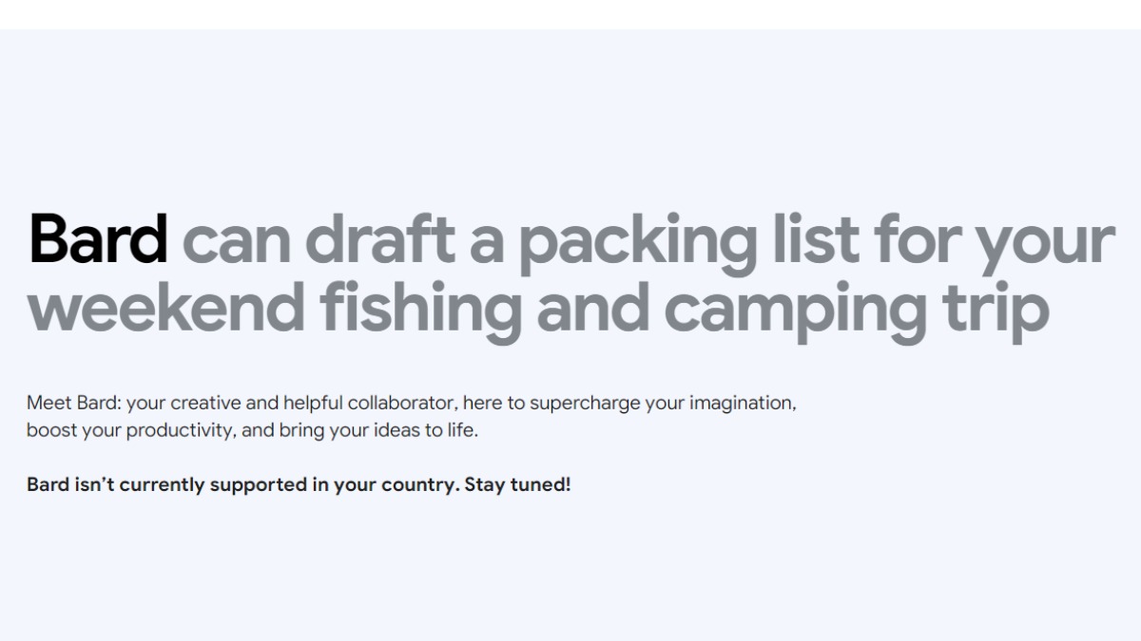Click the word "country" in the notice

(417, 484)
